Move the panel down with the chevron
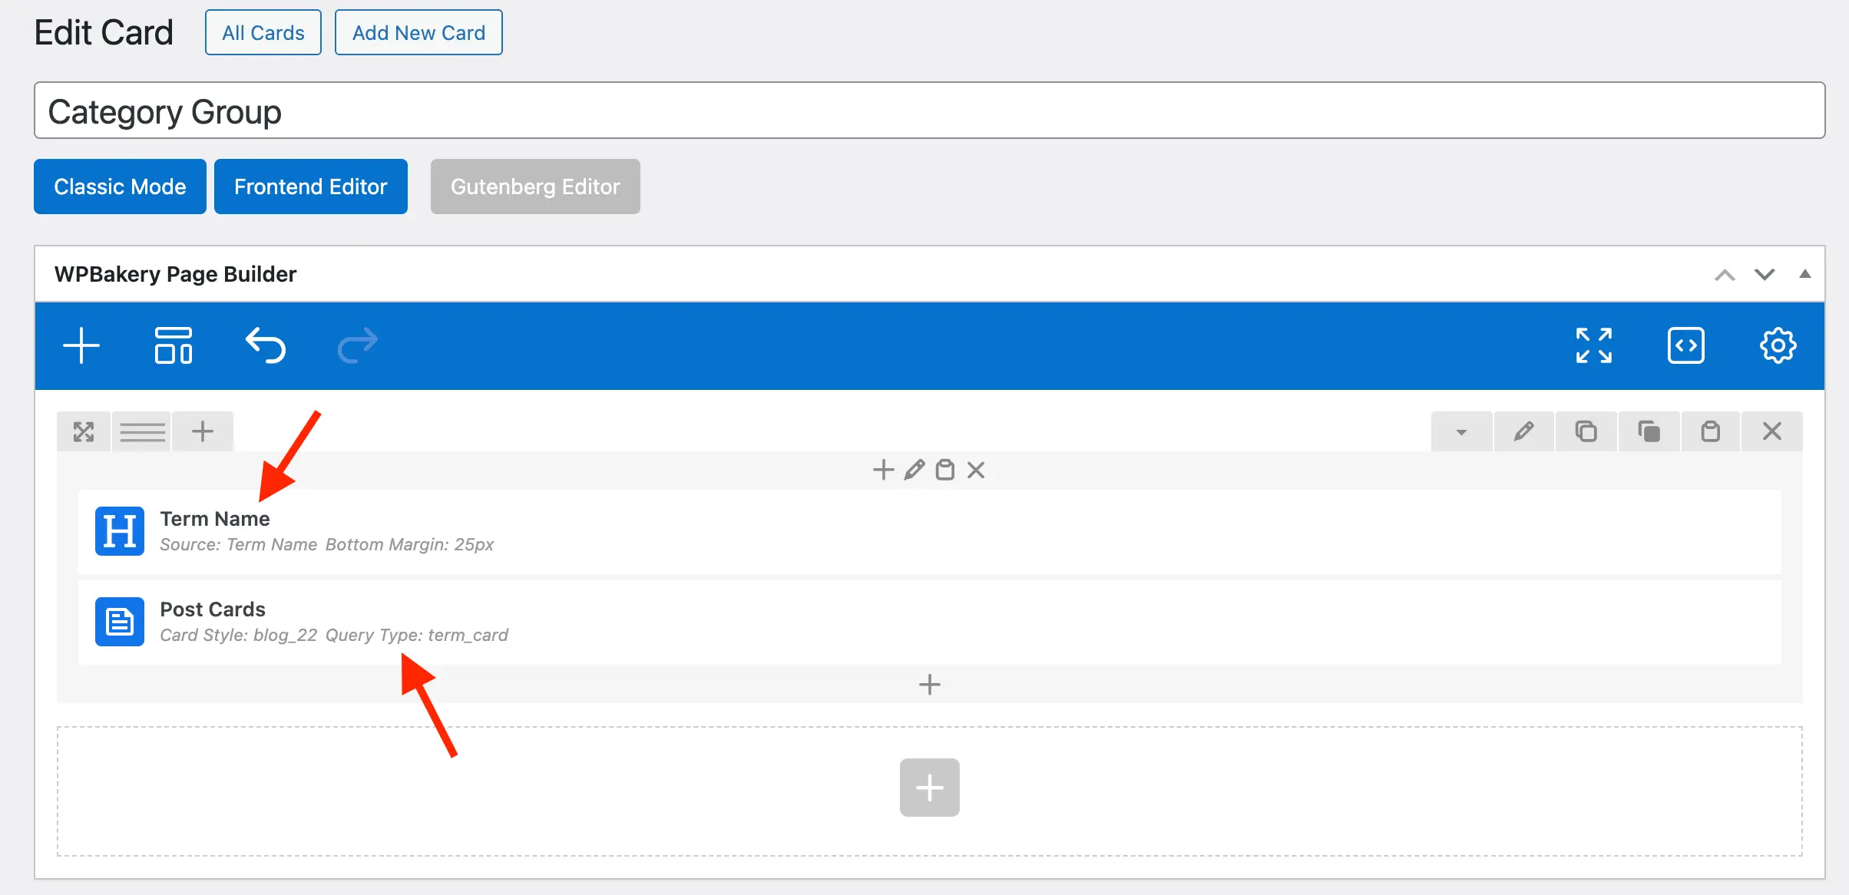Viewport: 1849px width, 895px height. pos(1765,274)
